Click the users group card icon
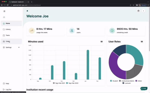150x93 pixels. click(x=72, y=31)
